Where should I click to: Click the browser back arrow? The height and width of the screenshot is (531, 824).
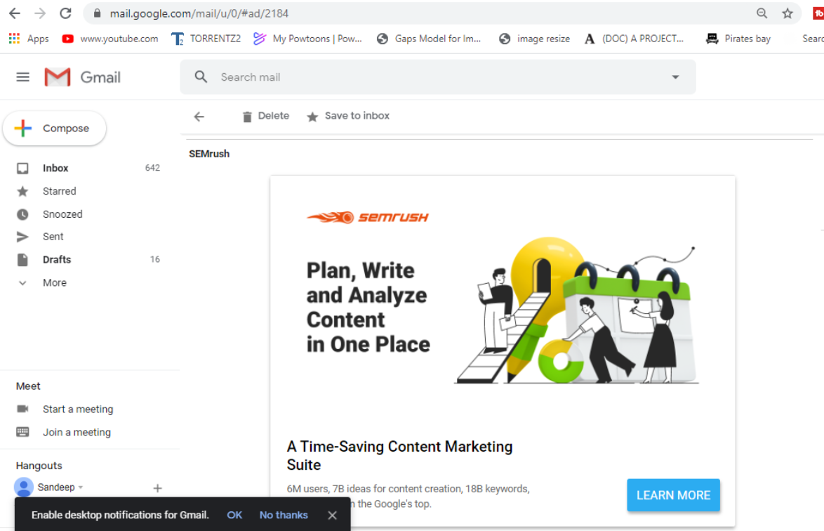15,13
